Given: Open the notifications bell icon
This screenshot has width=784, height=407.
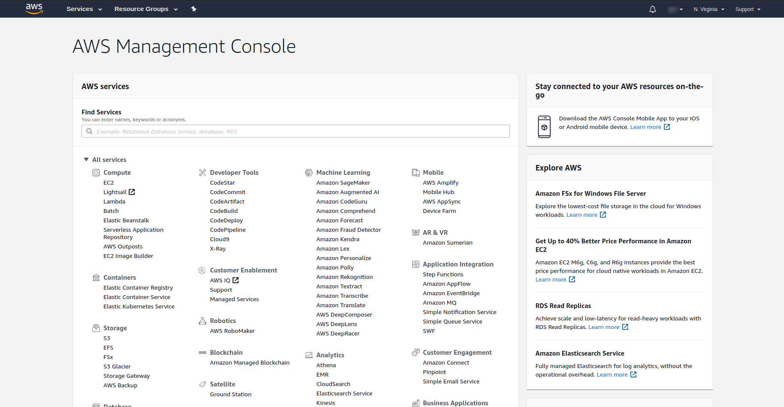Looking at the screenshot, I should [x=653, y=9].
